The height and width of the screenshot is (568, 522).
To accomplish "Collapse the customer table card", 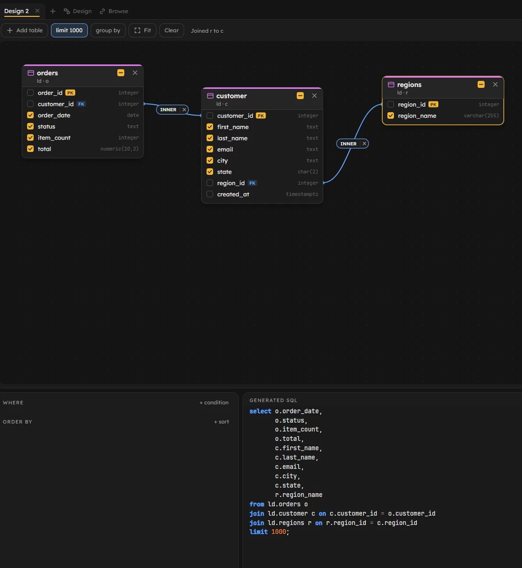I will click(x=300, y=96).
